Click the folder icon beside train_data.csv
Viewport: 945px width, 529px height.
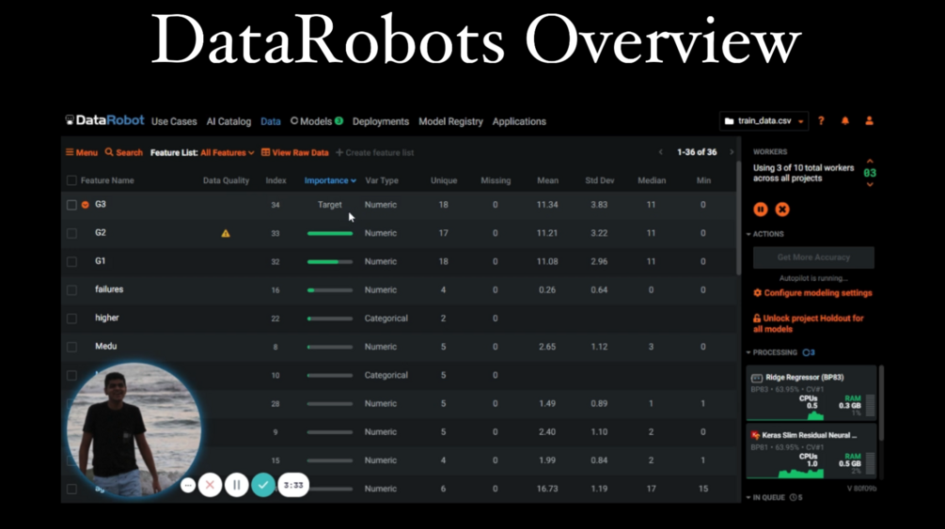(730, 121)
